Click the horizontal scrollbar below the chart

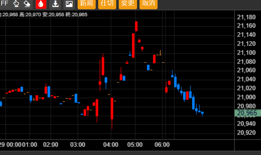130,153
